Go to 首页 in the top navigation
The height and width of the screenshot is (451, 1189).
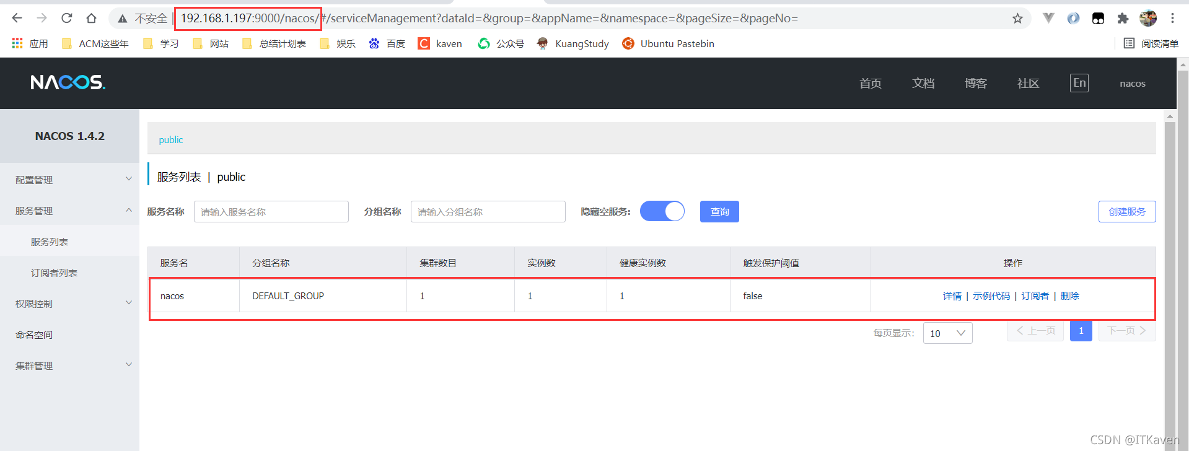click(871, 83)
